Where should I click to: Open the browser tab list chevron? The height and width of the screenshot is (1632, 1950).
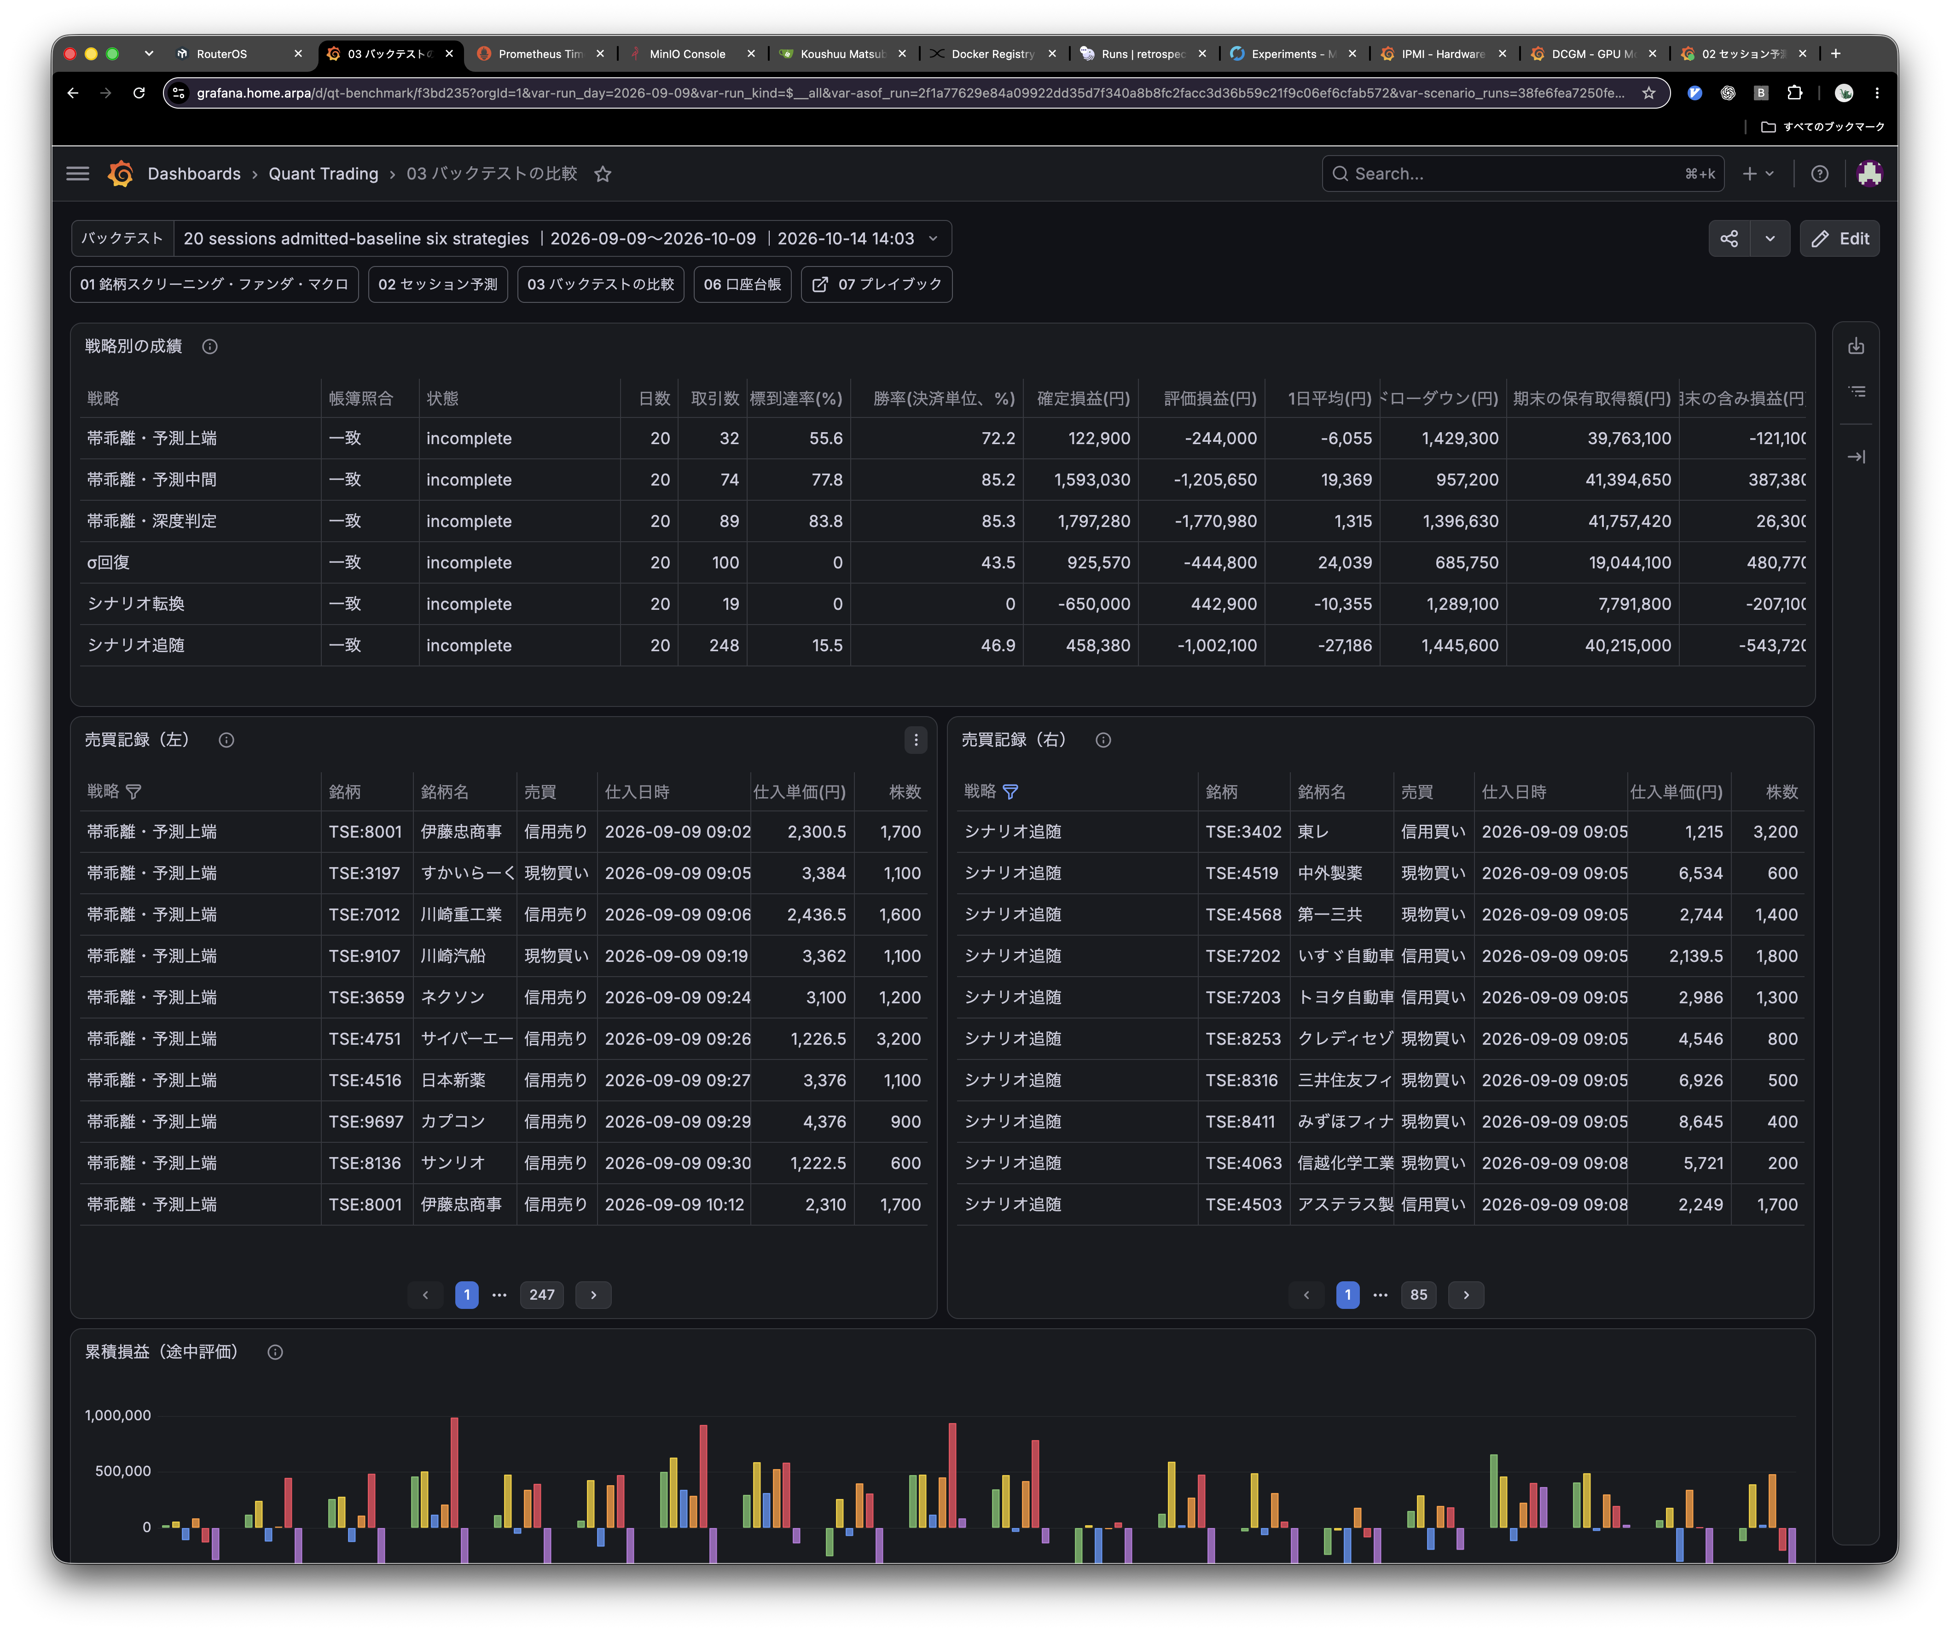[149, 54]
